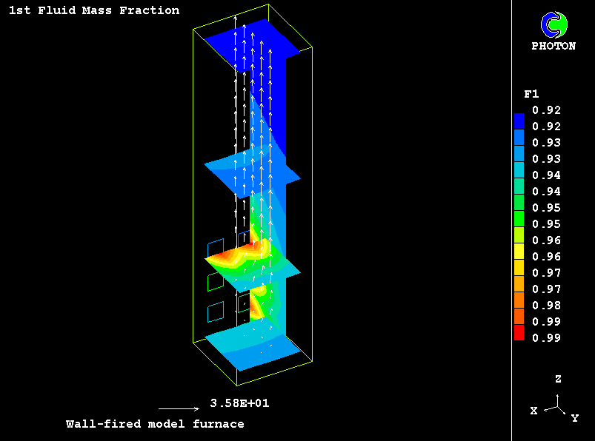
Task: Select the middle green burner inlet square
Action: pos(215,280)
